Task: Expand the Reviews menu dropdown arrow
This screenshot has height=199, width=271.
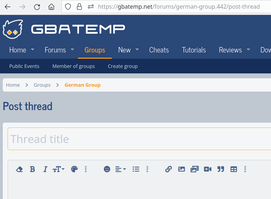Action: (248, 50)
